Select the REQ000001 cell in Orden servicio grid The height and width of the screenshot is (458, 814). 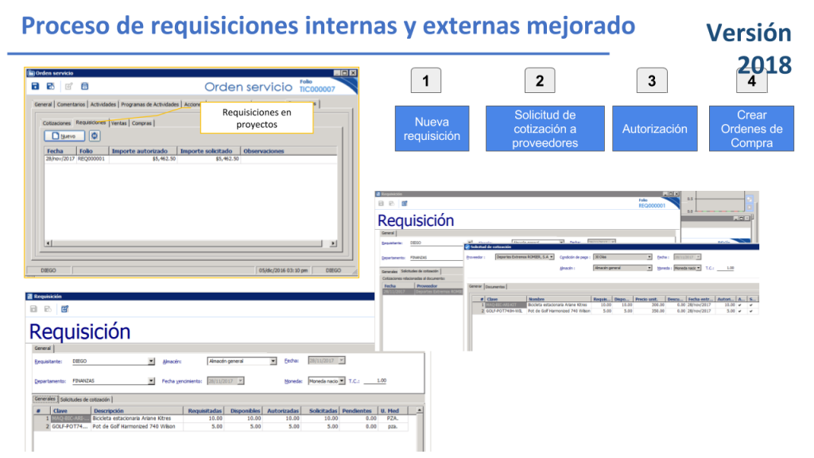pos(92,159)
